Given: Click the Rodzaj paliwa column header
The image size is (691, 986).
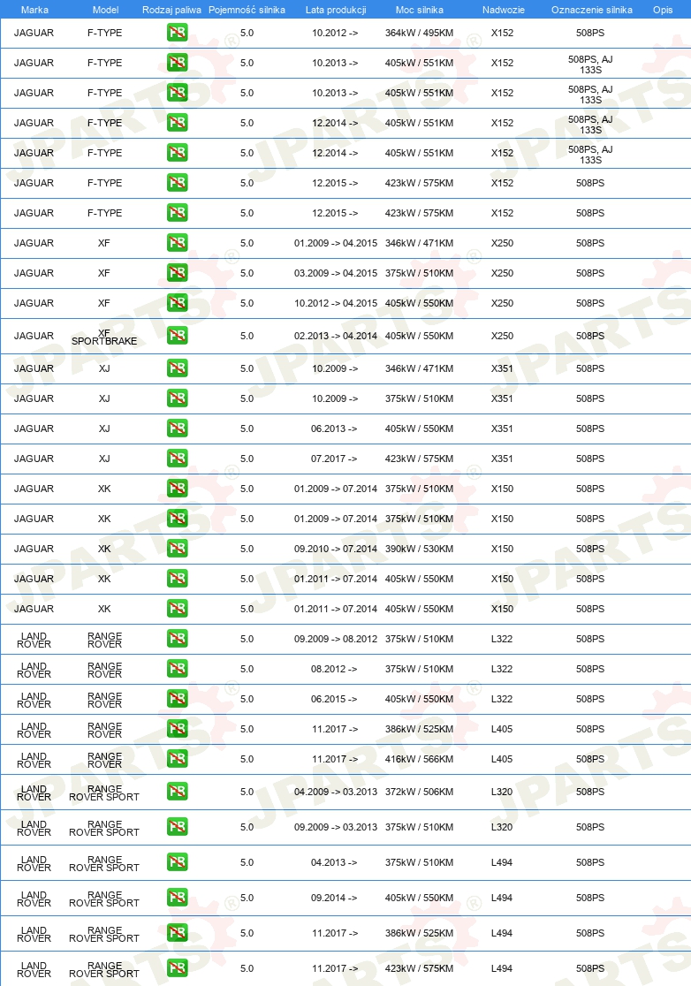Looking at the screenshot, I should 171,10.
